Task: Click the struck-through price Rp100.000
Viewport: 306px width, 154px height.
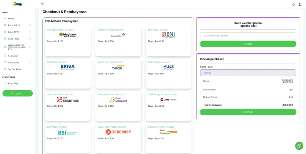Action: click(x=287, y=80)
